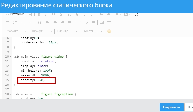Open the emoji smiley picker
This screenshot has width=193, height=112.
109,31
